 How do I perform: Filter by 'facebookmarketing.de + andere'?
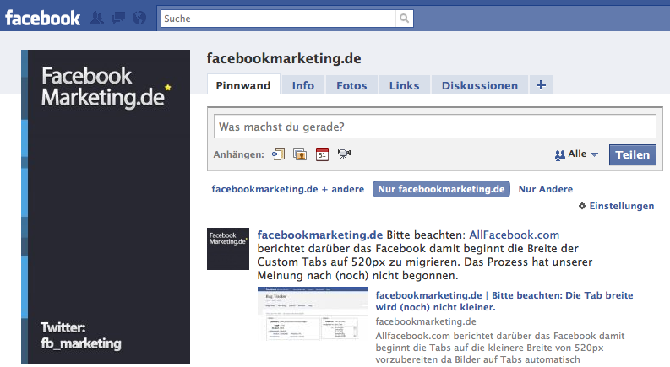pyautogui.click(x=288, y=189)
